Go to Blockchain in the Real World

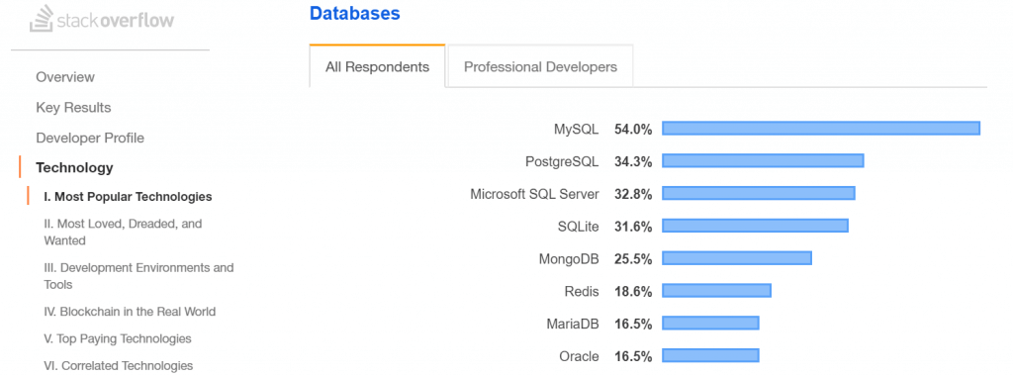pos(130,312)
